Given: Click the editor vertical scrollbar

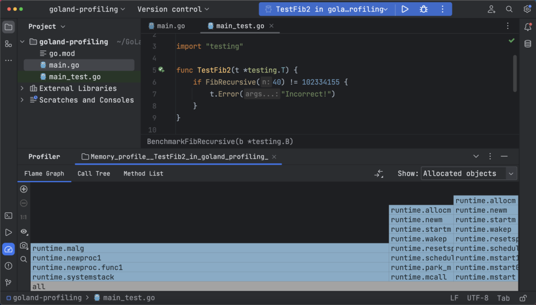Looking at the screenshot, I should (x=515, y=74).
